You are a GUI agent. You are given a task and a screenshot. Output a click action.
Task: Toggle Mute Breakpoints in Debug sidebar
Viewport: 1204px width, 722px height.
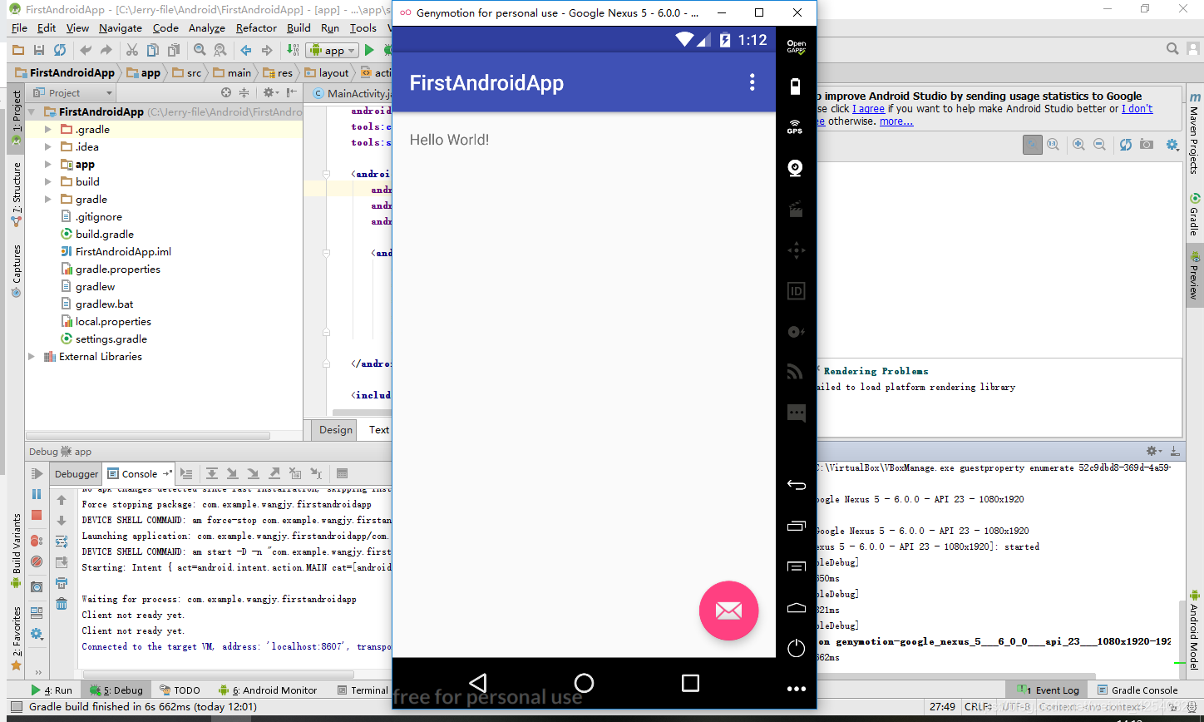pos(37,561)
